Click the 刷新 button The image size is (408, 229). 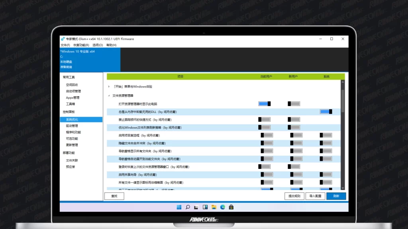[336, 196]
